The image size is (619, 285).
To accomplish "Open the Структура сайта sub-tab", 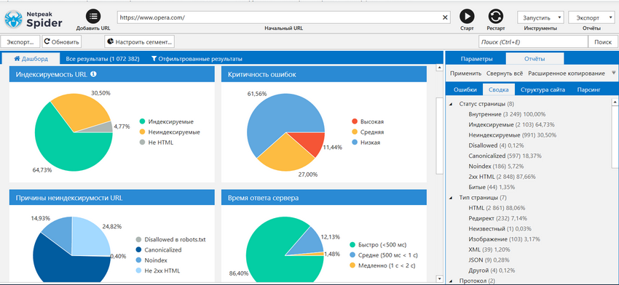I will point(543,89).
